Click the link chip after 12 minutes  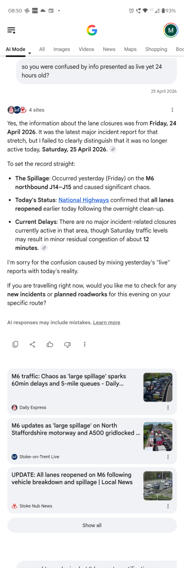pos(44,248)
